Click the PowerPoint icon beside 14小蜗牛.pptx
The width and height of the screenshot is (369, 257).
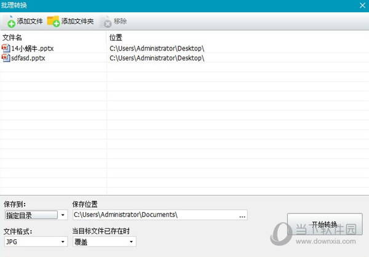[6, 48]
